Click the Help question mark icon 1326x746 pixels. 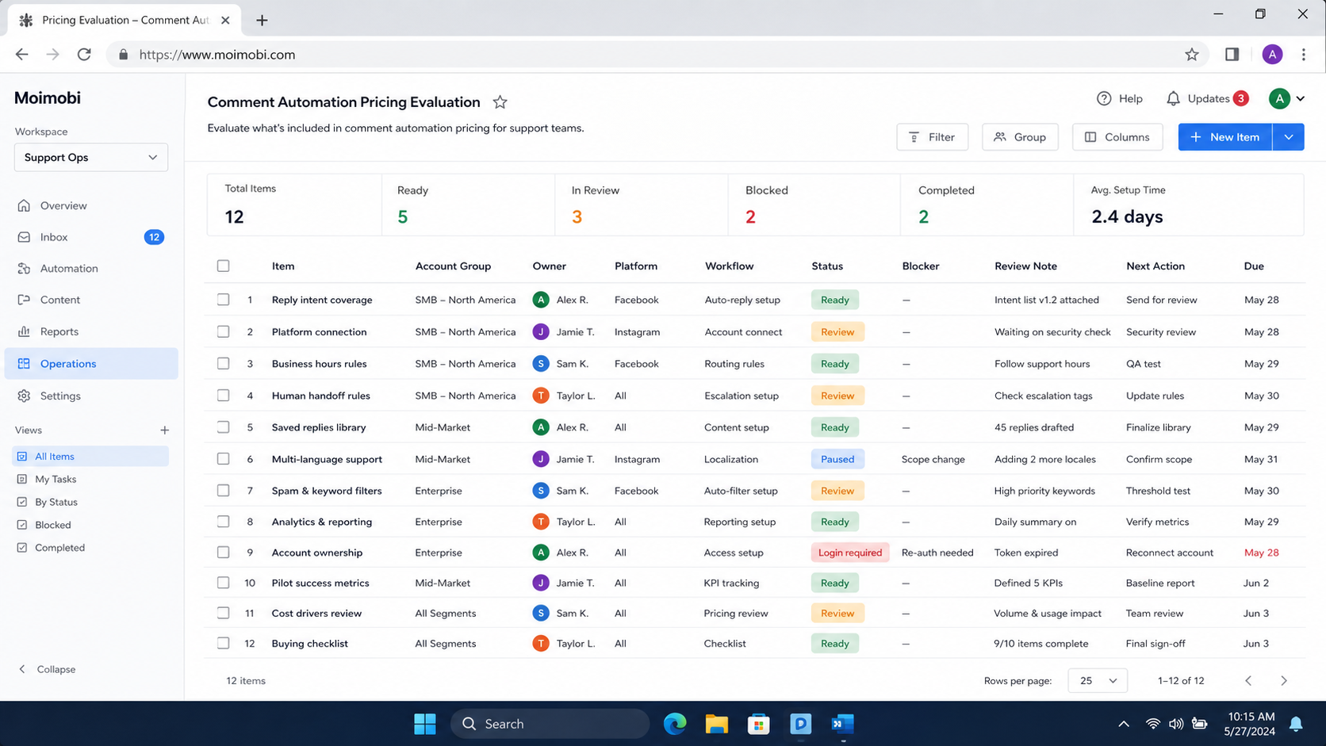[1104, 98]
